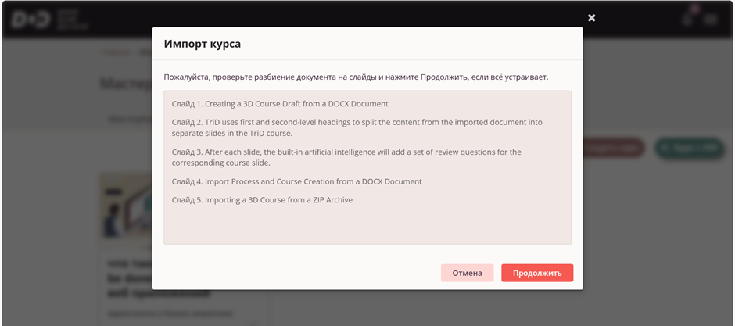Select the Слайд 1 entry
Viewport: 735px width, 326px height.
coord(280,103)
